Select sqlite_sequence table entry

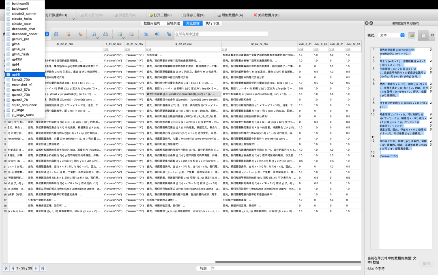pyautogui.click(x=24, y=105)
